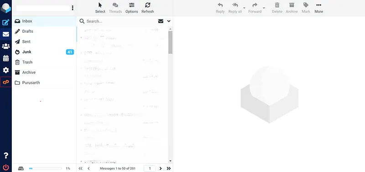Expand the Forward options dropdown arrow
The height and width of the screenshot is (172, 365).
[264, 8]
